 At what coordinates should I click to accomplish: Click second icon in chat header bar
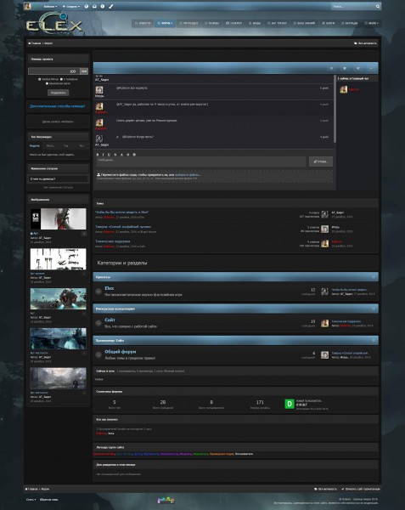click(x=345, y=68)
